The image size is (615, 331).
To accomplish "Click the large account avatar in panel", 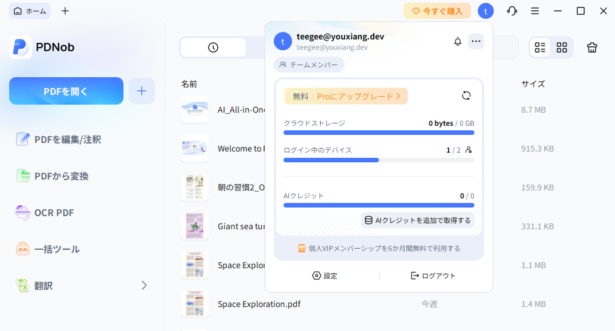I will click(x=283, y=41).
